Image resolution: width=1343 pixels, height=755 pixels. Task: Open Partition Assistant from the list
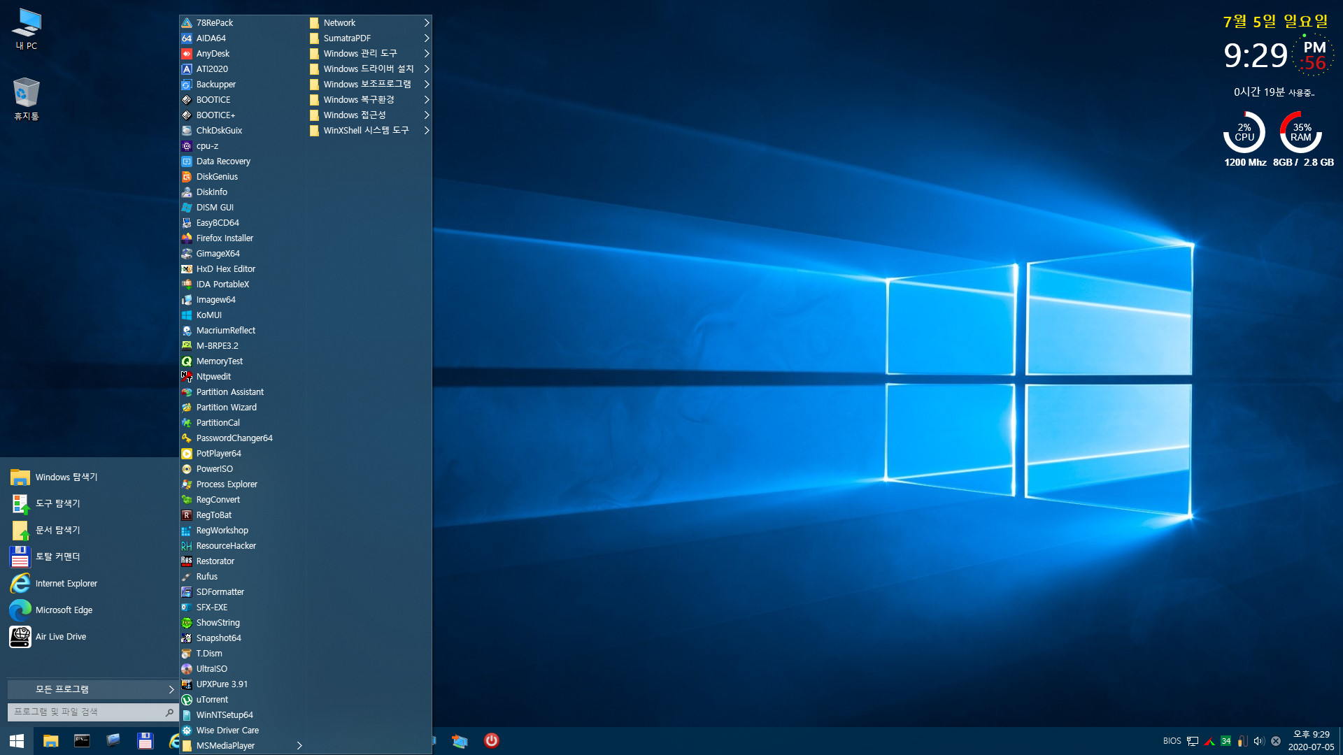[x=242, y=392]
